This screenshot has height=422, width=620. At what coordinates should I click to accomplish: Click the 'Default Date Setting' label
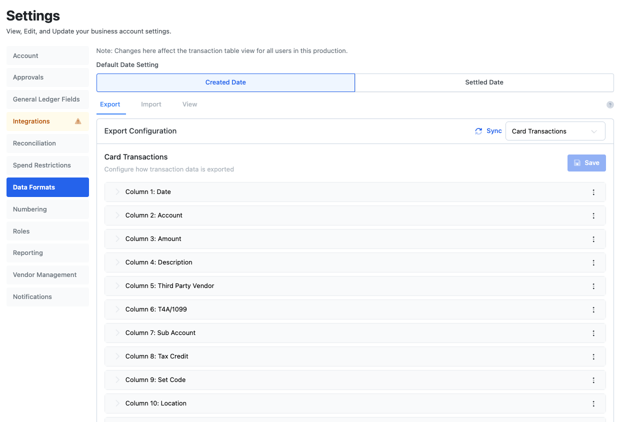(127, 65)
